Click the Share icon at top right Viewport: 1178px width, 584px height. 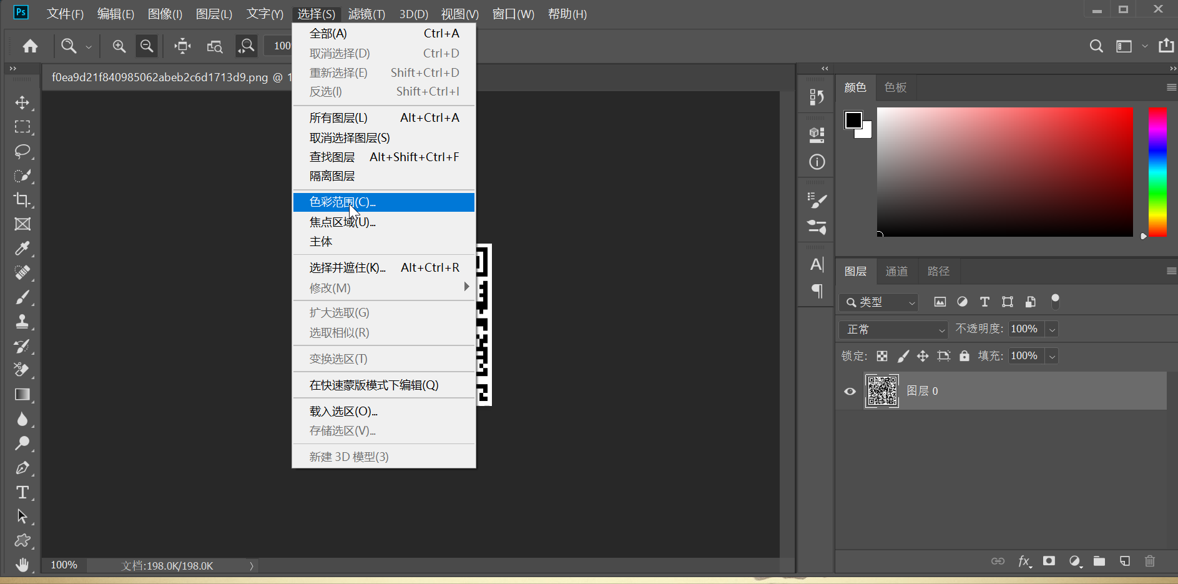tap(1166, 46)
